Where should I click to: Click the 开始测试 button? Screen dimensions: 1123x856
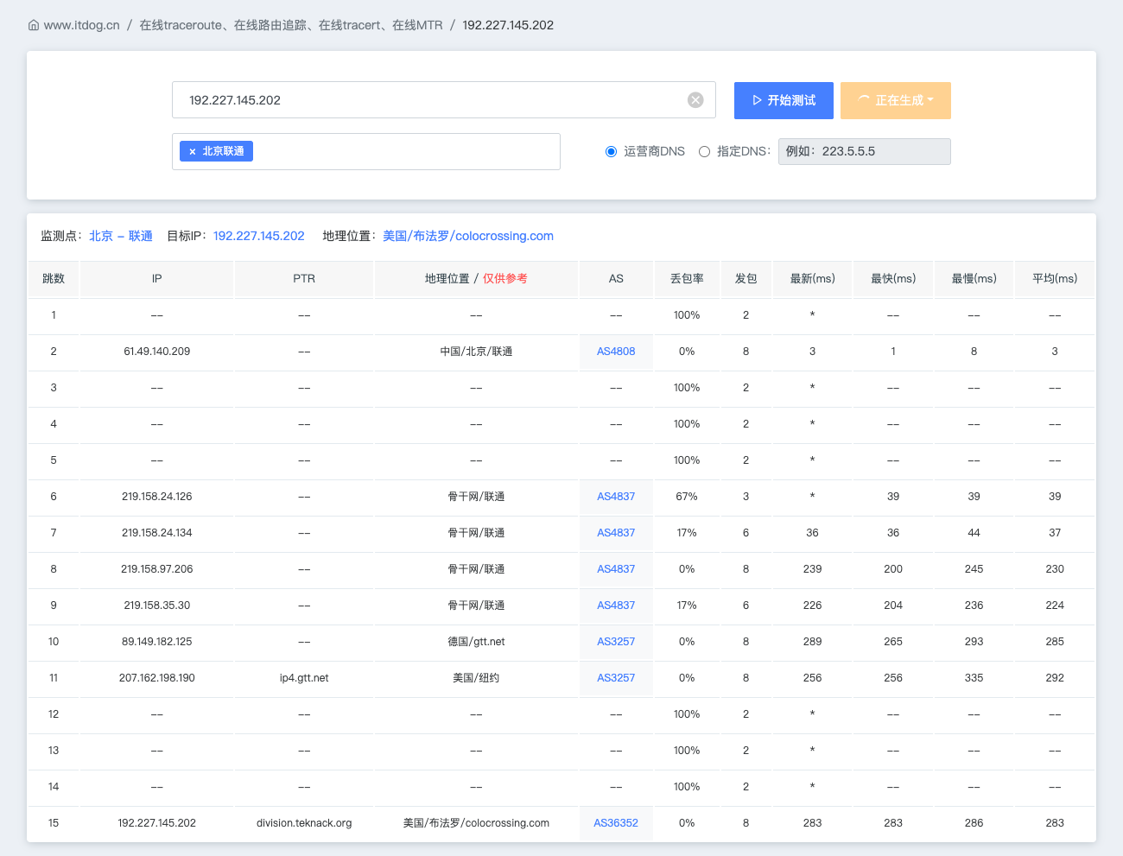[x=784, y=100]
